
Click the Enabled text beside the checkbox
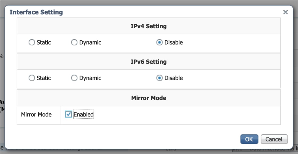point(83,115)
